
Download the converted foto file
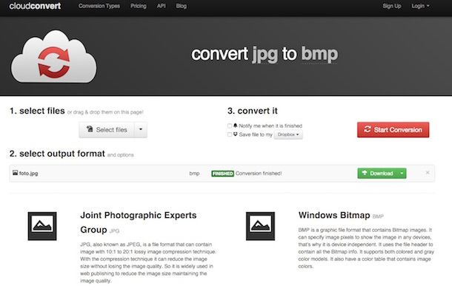click(x=378, y=174)
